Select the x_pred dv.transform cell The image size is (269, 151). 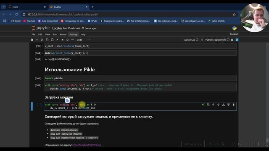[x=140, y=46]
